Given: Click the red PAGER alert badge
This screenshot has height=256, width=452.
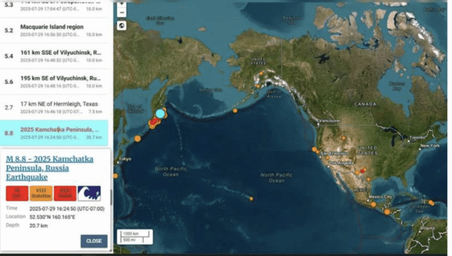Looking at the screenshot, I should (x=65, y=193).
